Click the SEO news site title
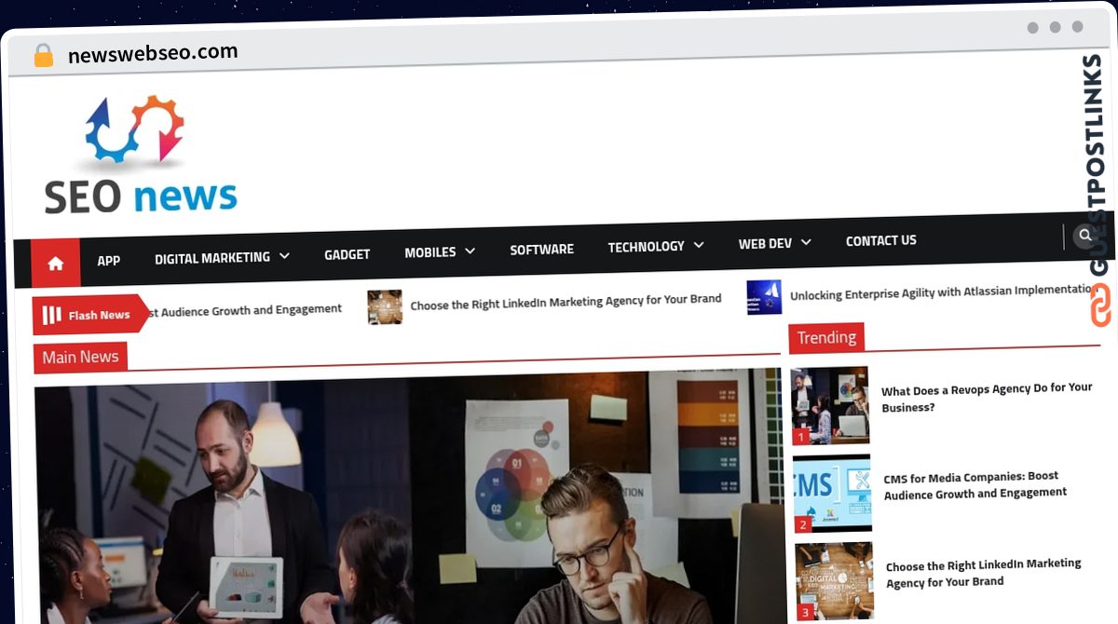 coord(141,196)
